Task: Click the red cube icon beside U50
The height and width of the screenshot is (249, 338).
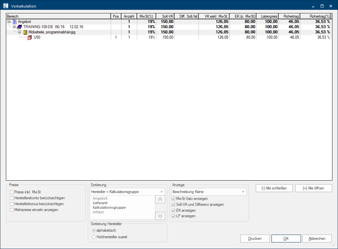Action: [x=30, y=37]
